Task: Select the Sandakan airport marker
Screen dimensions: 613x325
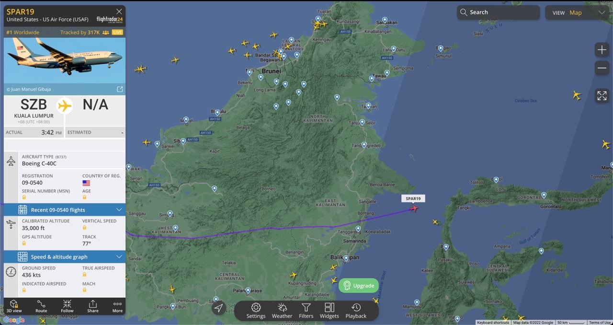Action: point(385,20)
